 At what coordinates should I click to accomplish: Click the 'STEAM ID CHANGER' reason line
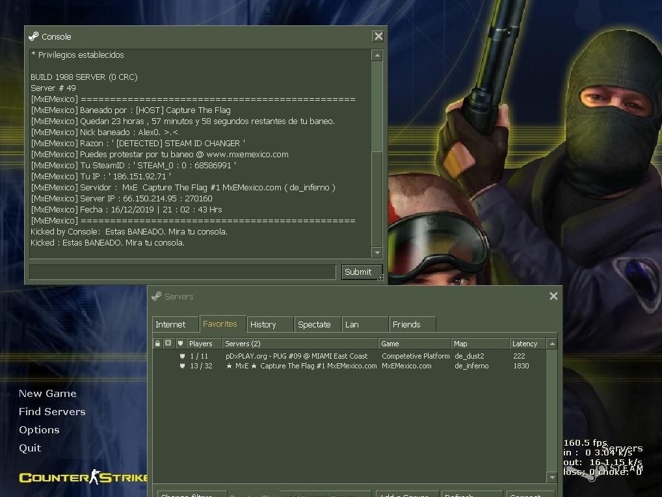point(138,143)
